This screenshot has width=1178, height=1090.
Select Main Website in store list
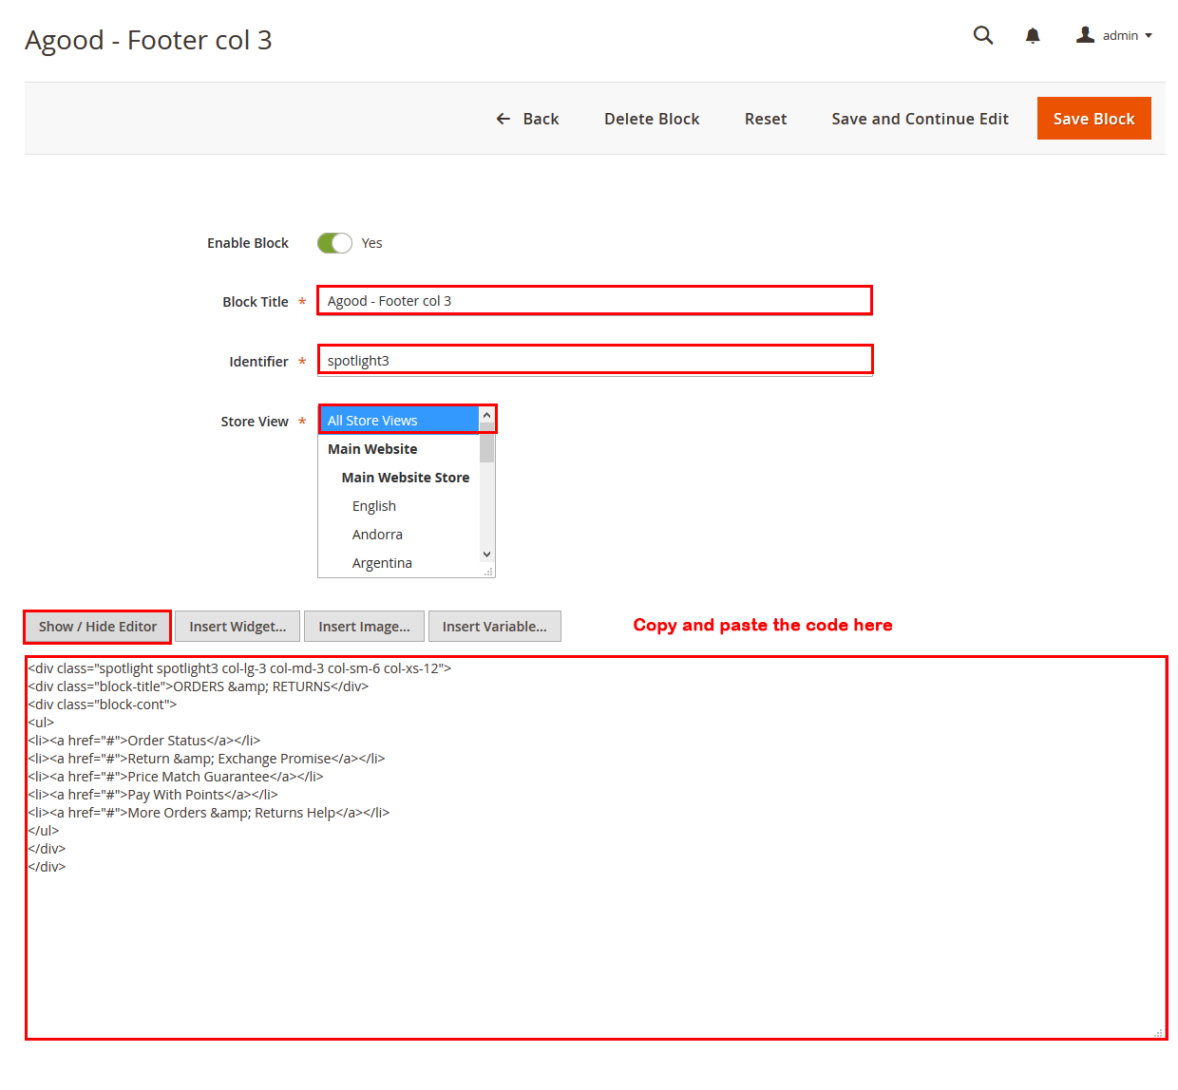click(x=399, y=449)
